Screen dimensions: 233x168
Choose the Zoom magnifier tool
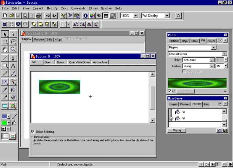coord(13,49)
